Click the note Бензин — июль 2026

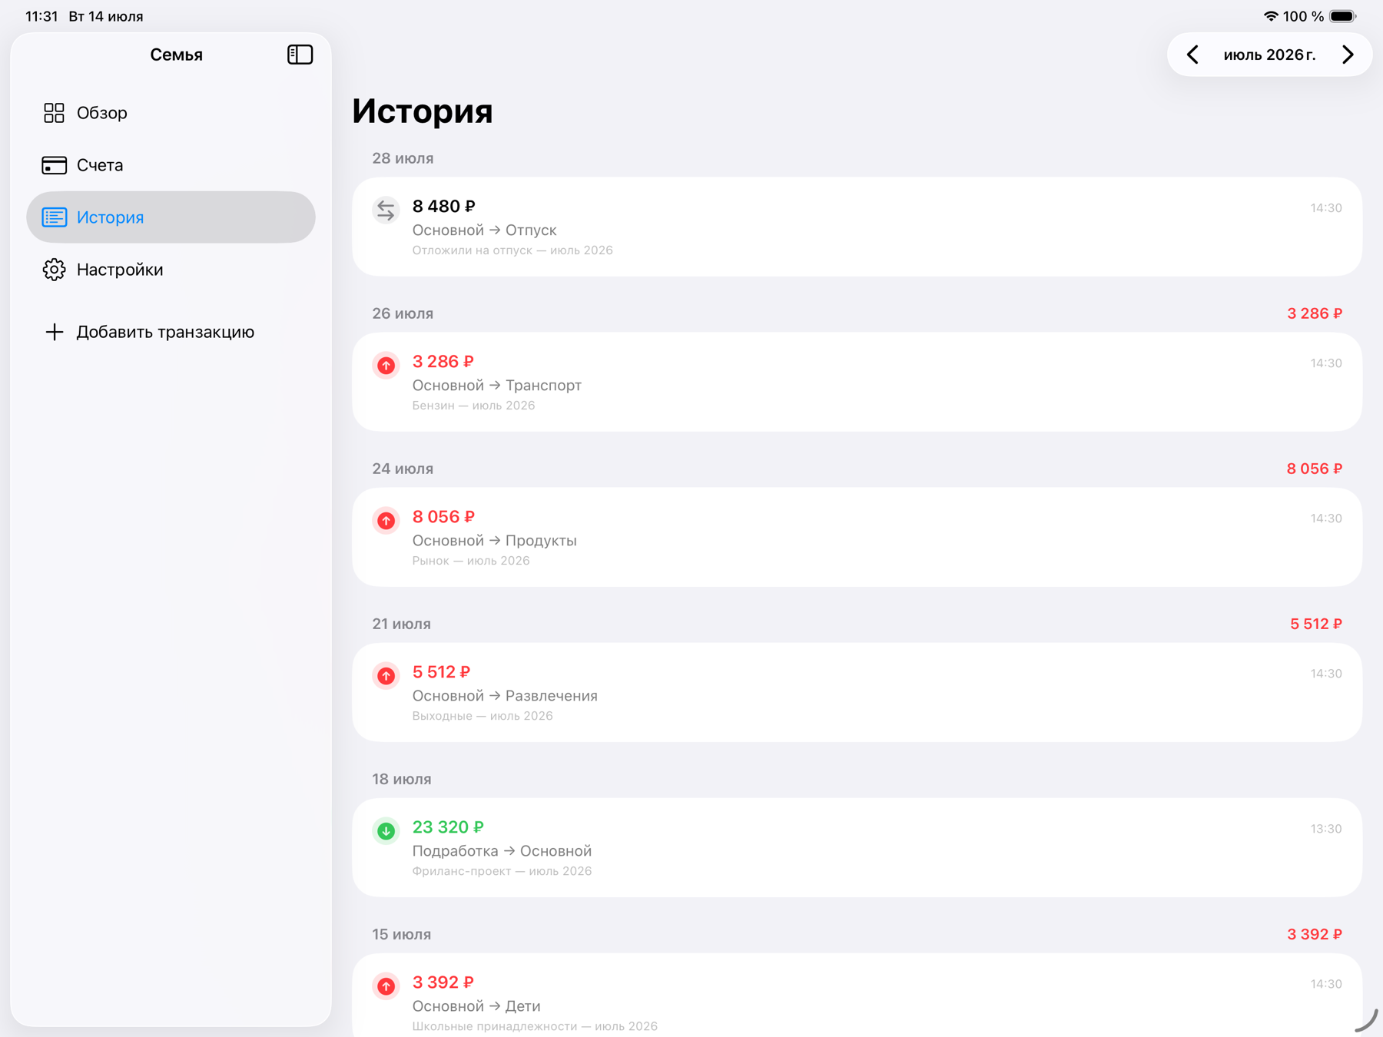point(473,406)
